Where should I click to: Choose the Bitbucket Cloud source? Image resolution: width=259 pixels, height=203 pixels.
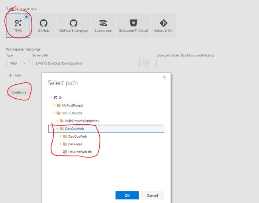[133, 25]
